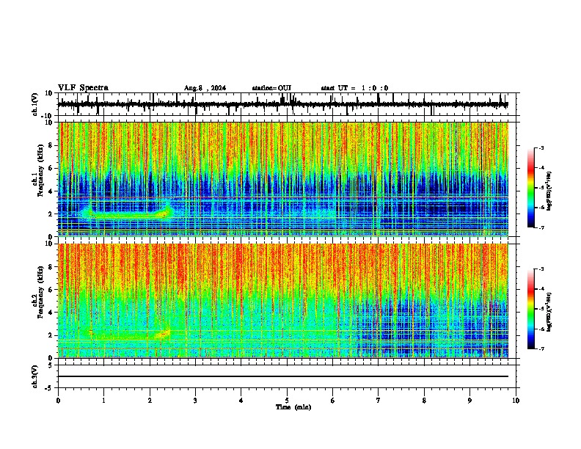Click the "-7" label on ch.1 color scale
581x449 pixels.
541,227
